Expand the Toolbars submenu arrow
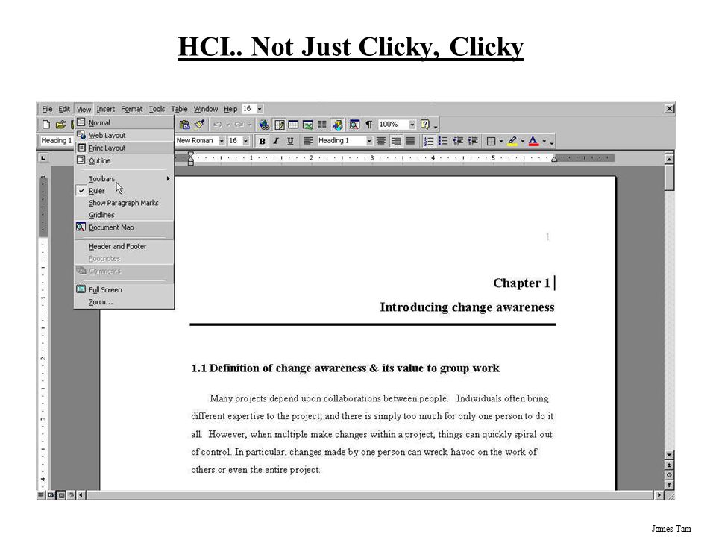Image resolution: width=716 pixels, height=537 pixels. (168, 178)
